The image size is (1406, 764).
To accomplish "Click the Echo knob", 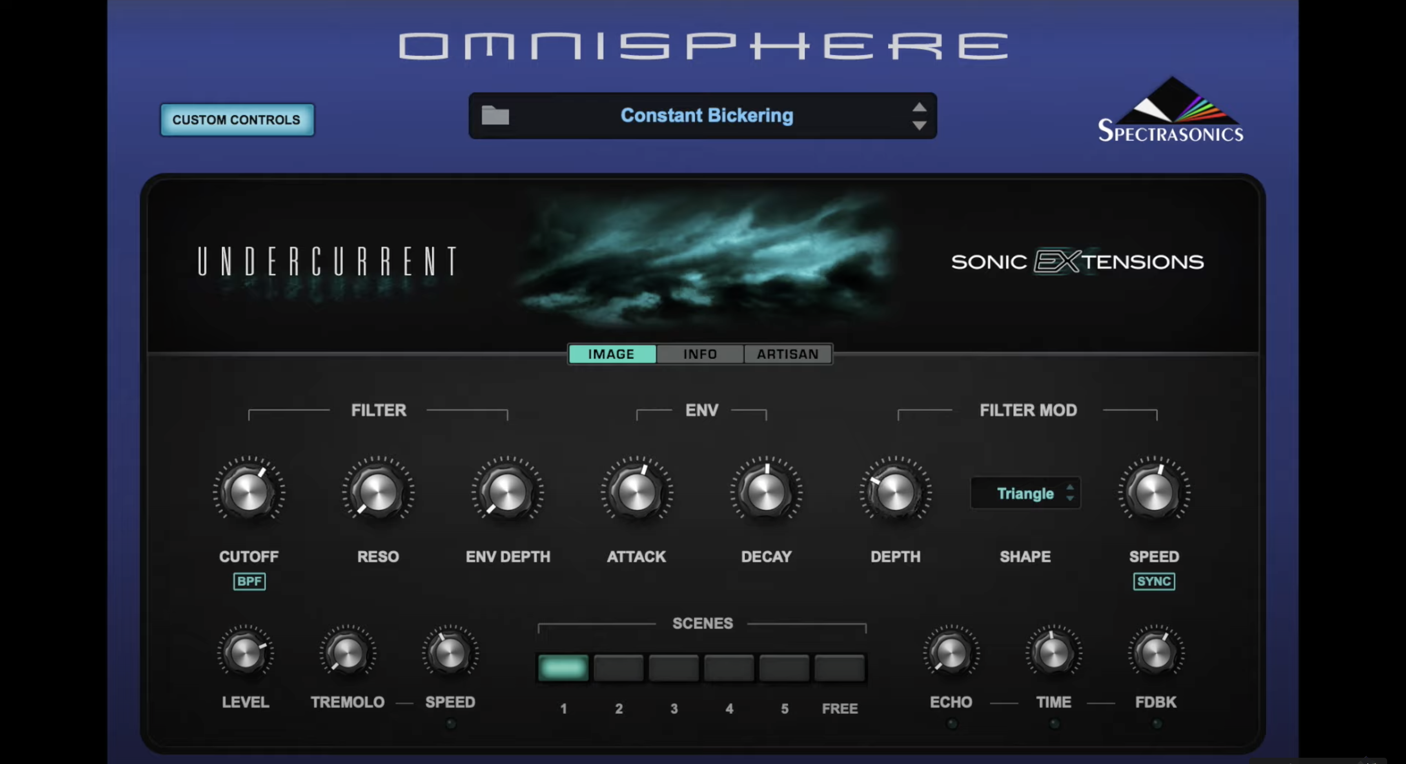I will (951, 653).
